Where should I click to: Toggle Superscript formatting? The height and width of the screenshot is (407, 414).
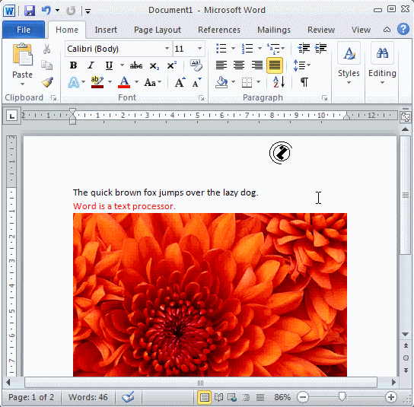coord(172,65)
